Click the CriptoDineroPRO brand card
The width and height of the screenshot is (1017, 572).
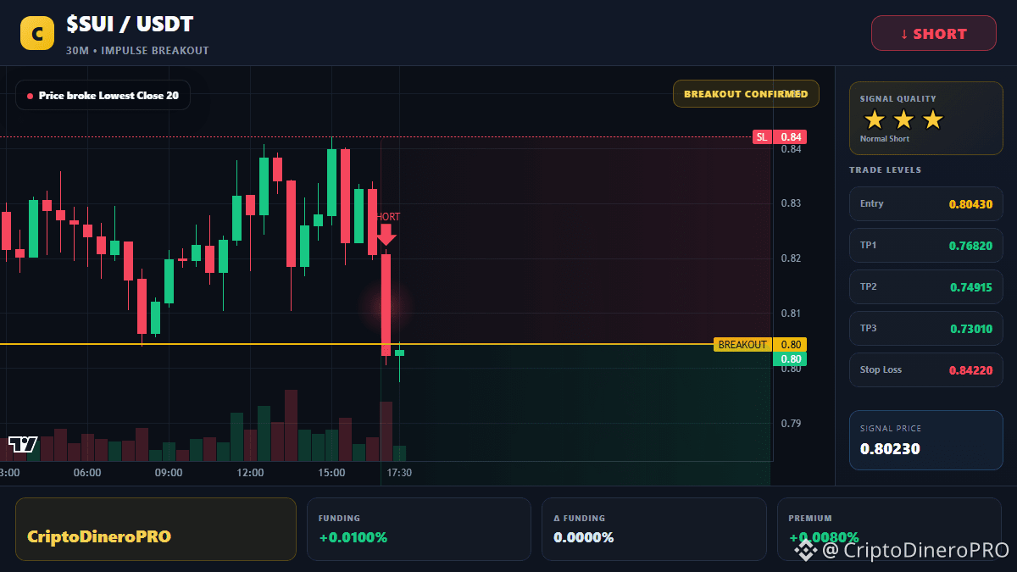tap(156, 529)
